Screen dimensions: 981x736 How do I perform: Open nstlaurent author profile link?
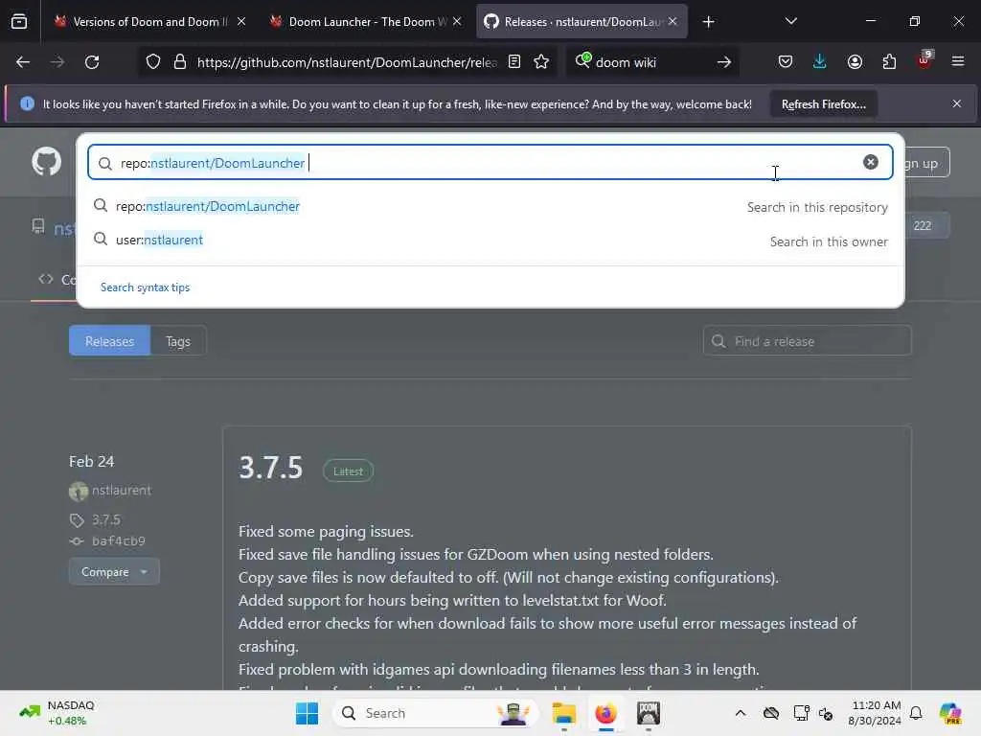tap(122, 490)
